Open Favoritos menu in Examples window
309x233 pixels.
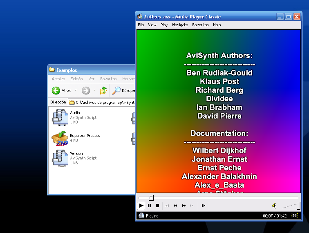click(x=108, y=79)
